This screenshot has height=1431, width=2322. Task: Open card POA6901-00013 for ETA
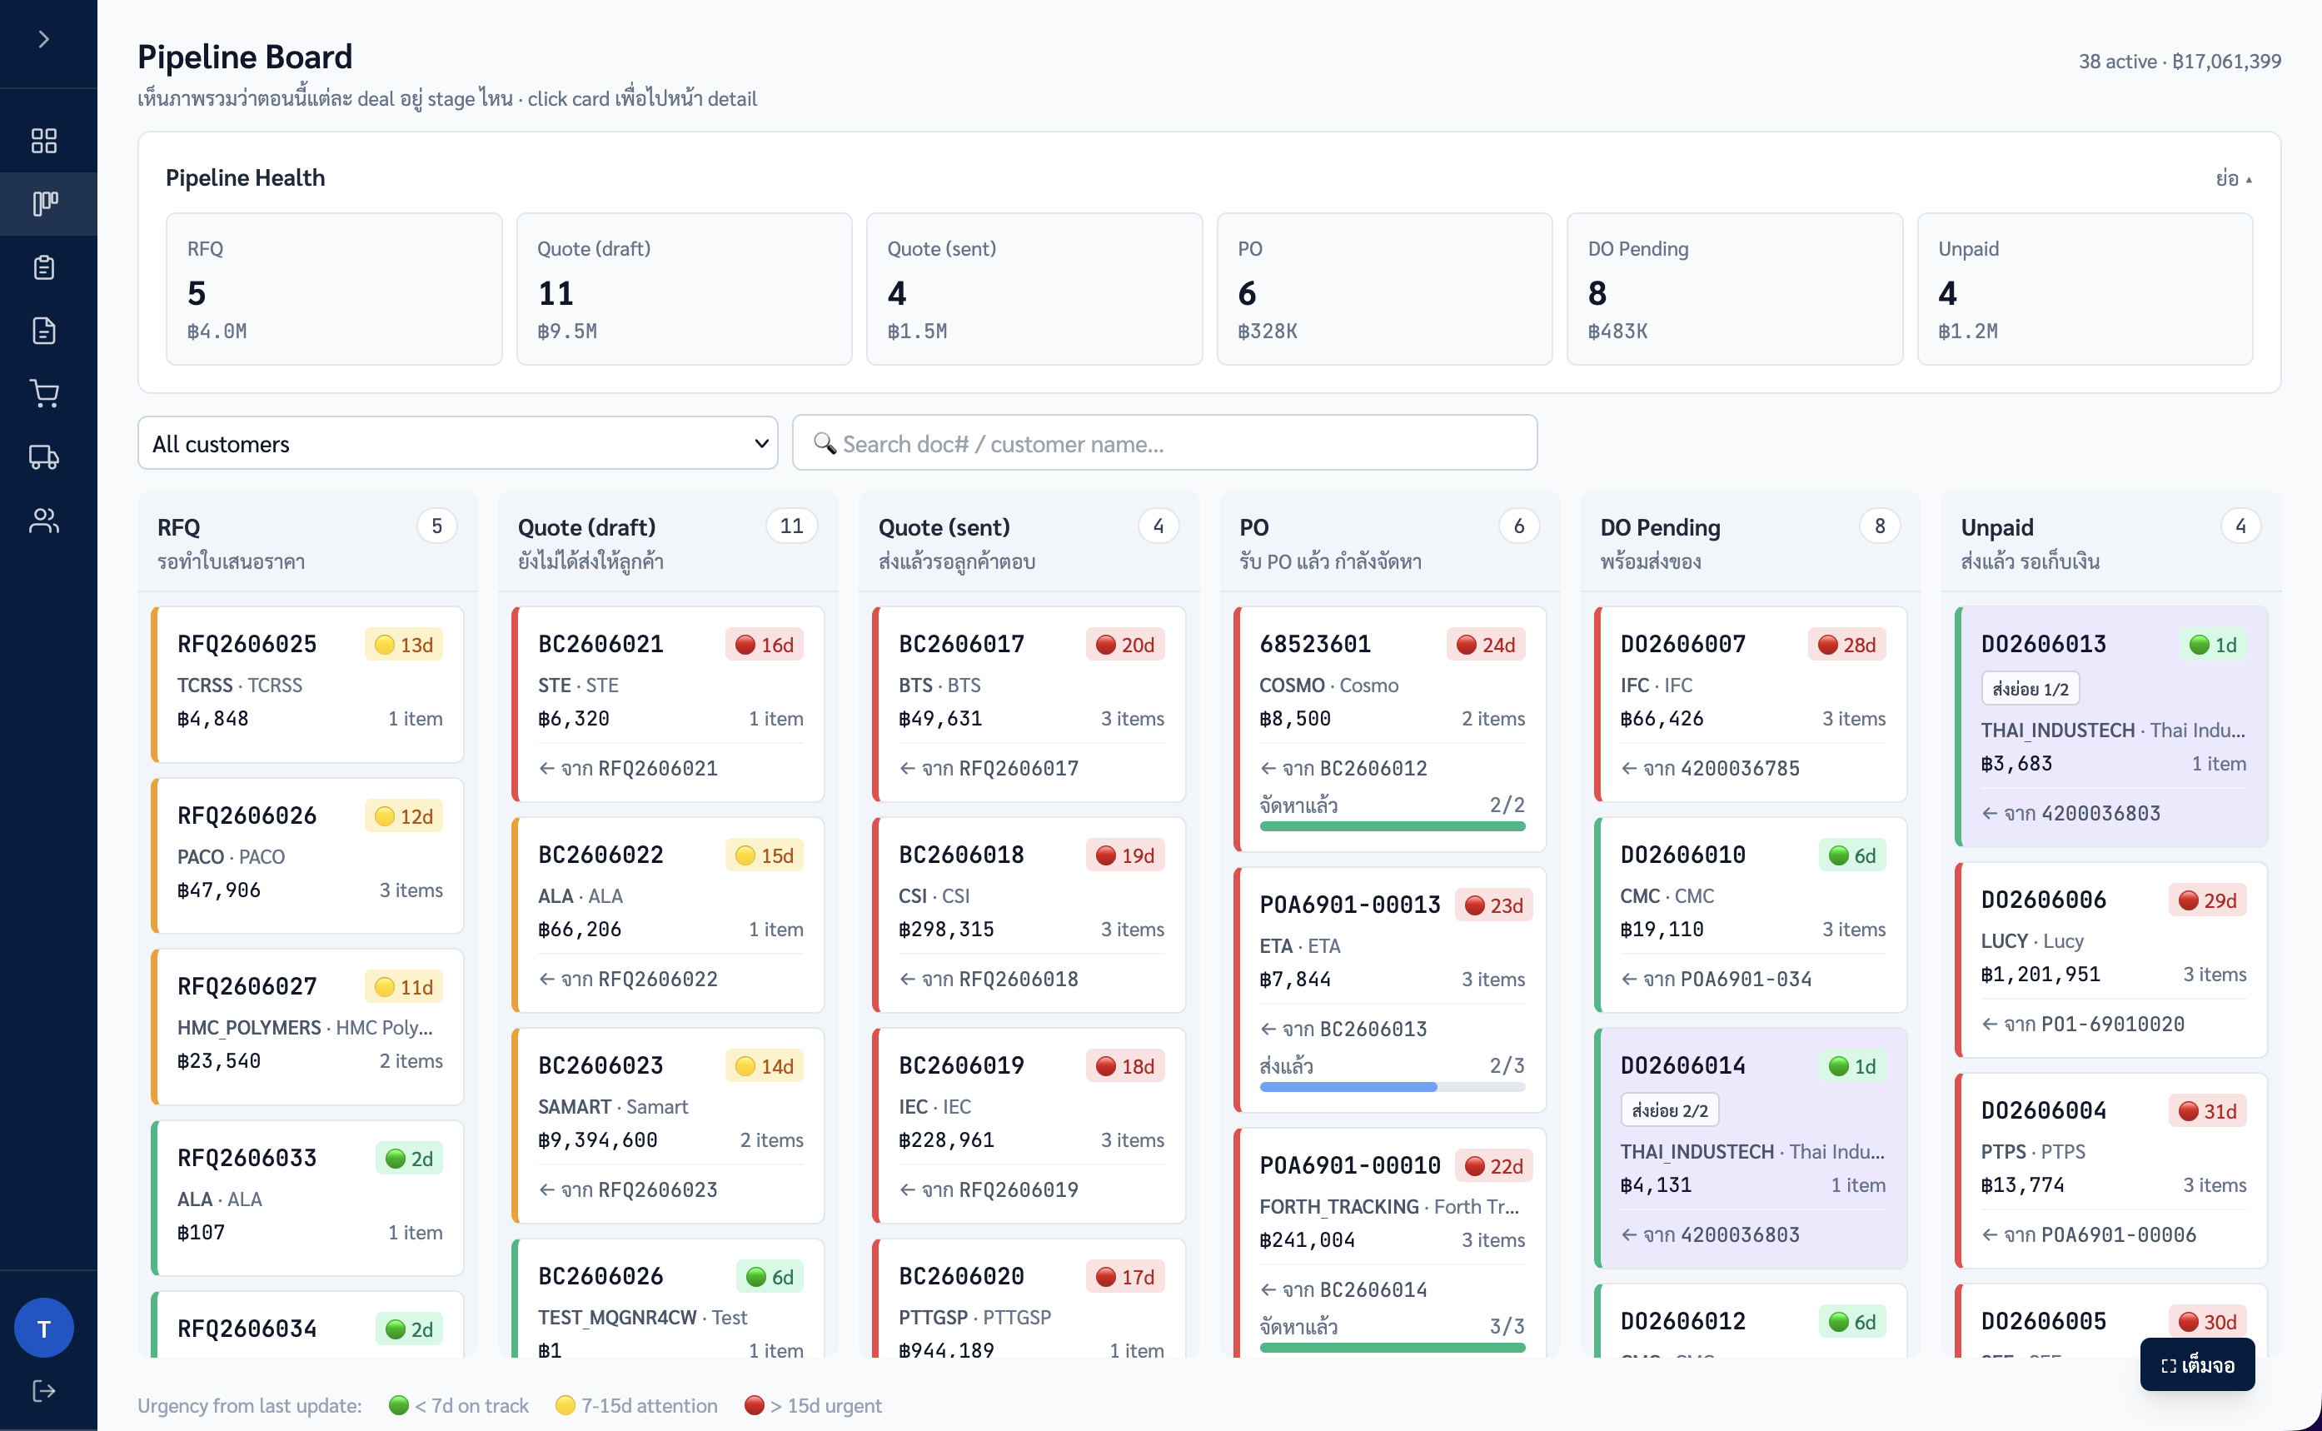pyautogui.click(x=1390, y=990)
